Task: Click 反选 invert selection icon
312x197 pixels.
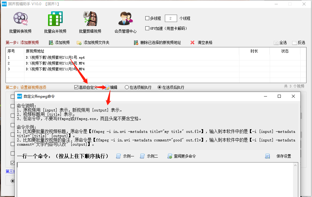Action: pos(295,43)
